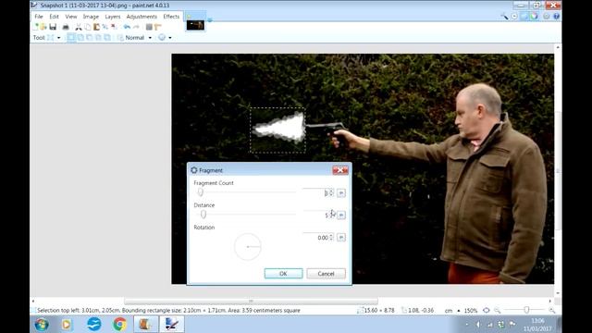Click the horizontal scrollbar below the canvas

(x=251, y=302)
